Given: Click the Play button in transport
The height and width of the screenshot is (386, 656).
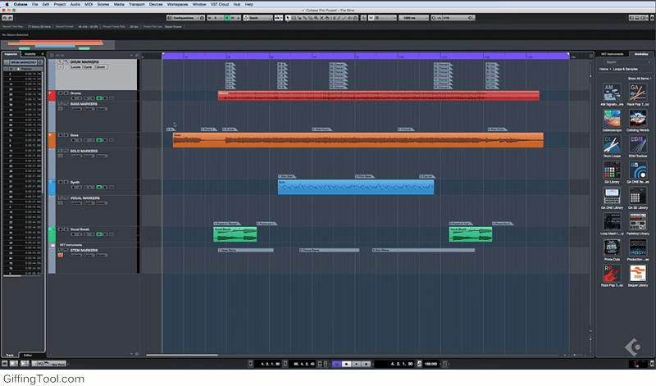Looking at the screenshot, I should coord(356,364).
